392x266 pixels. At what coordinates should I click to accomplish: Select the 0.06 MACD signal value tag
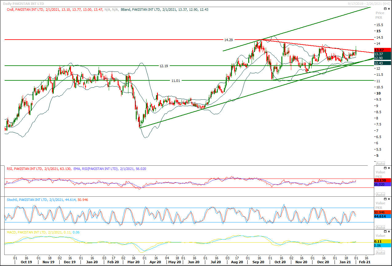pyautogui.click(x=382, y=245)
